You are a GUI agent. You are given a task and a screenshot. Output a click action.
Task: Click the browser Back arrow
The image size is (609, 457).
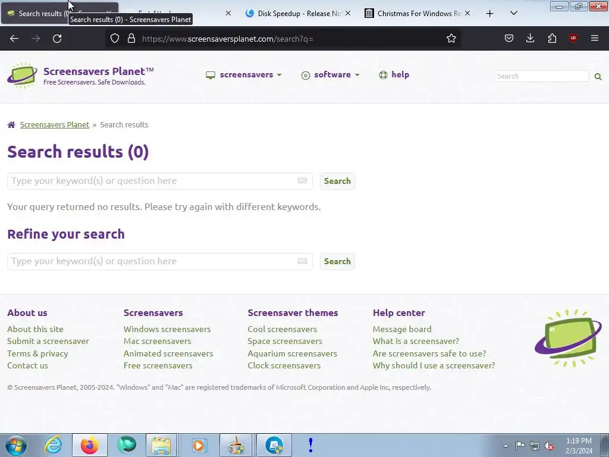click(x=14, y=39)
